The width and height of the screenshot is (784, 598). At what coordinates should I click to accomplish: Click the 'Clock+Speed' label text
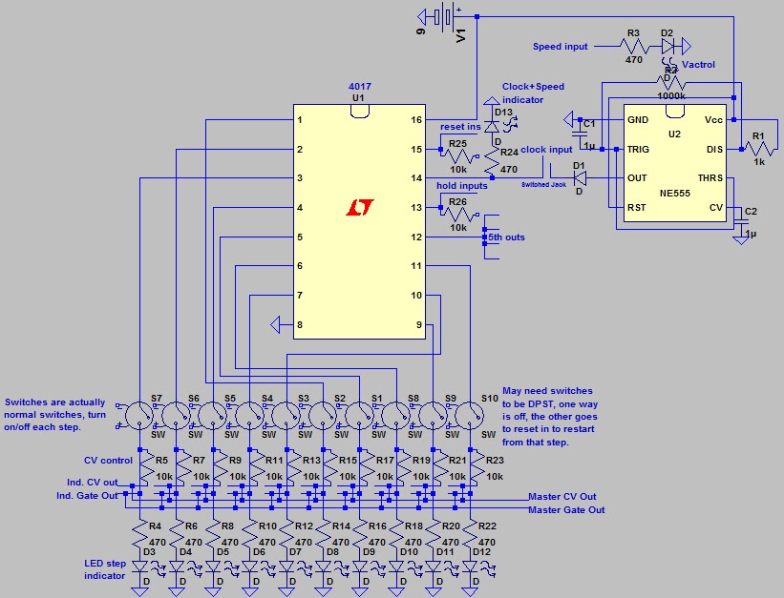533,87
